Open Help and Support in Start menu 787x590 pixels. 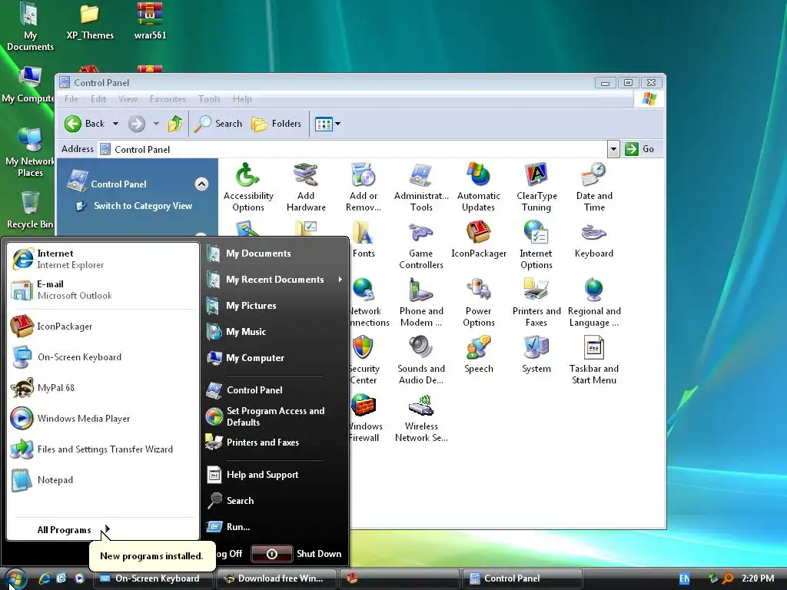(263, 475)
